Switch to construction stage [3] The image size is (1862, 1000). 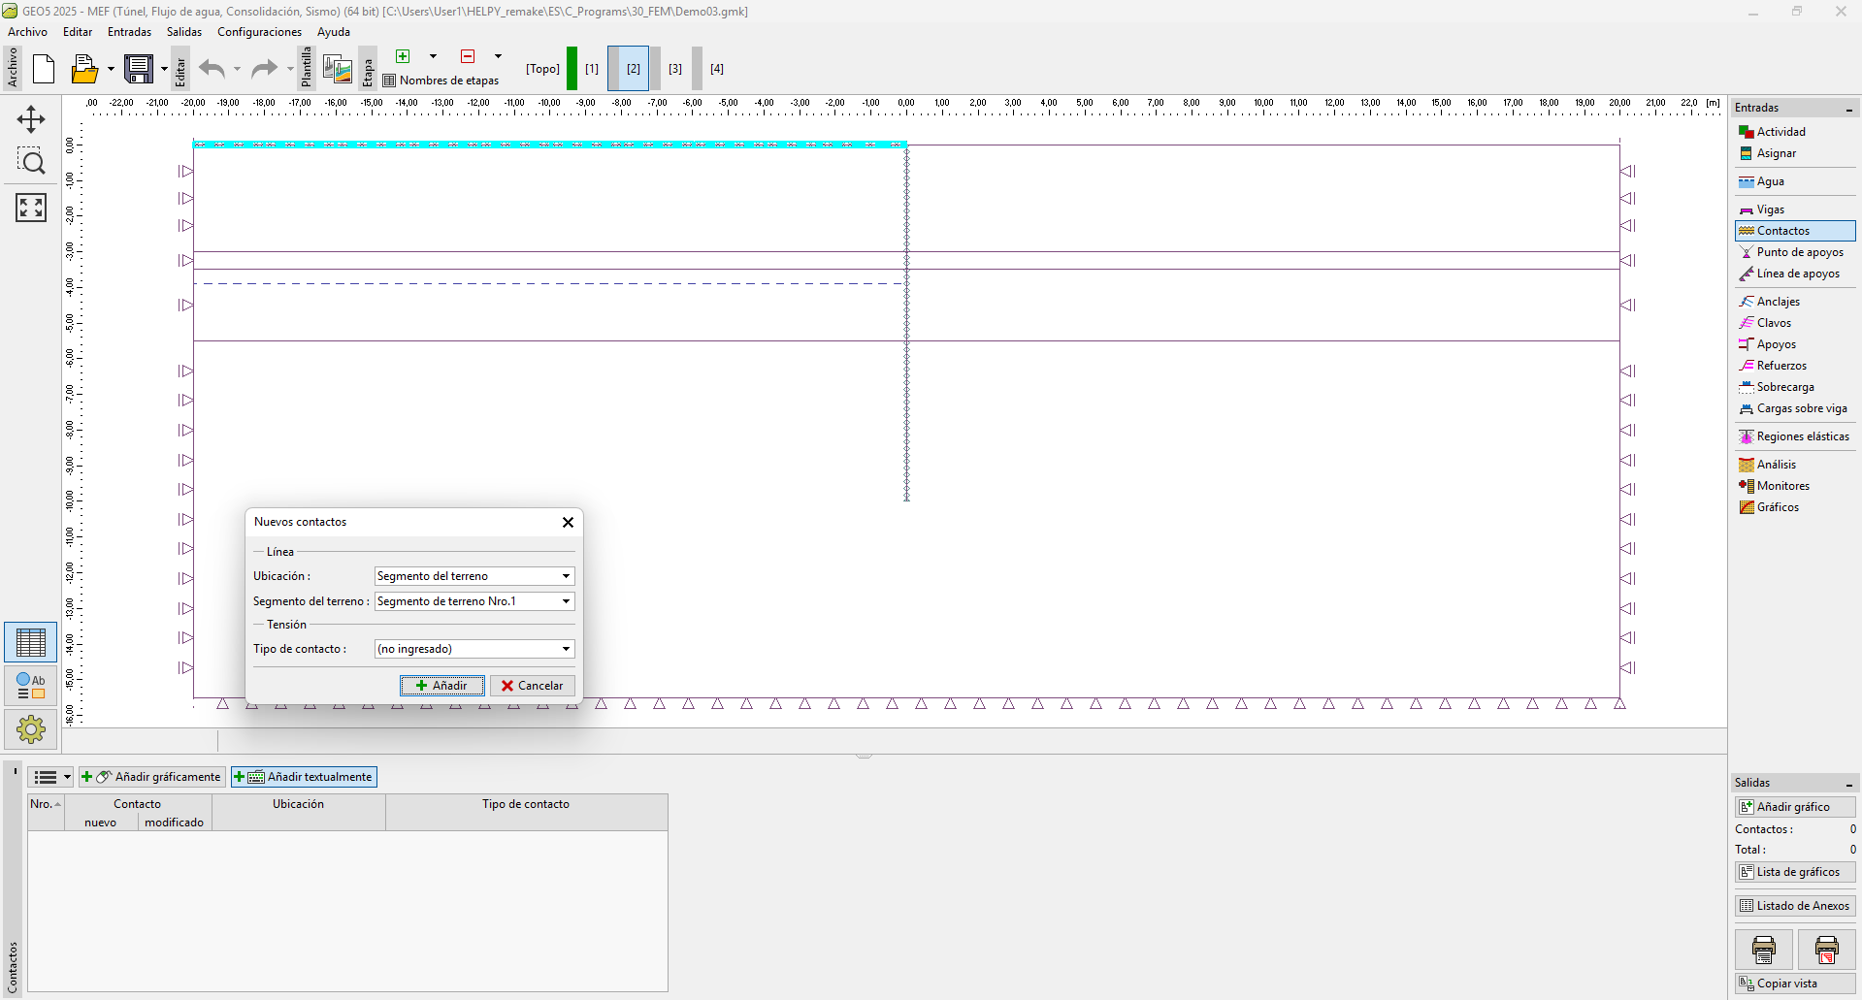pyautogui.click(x=675, y=69)
